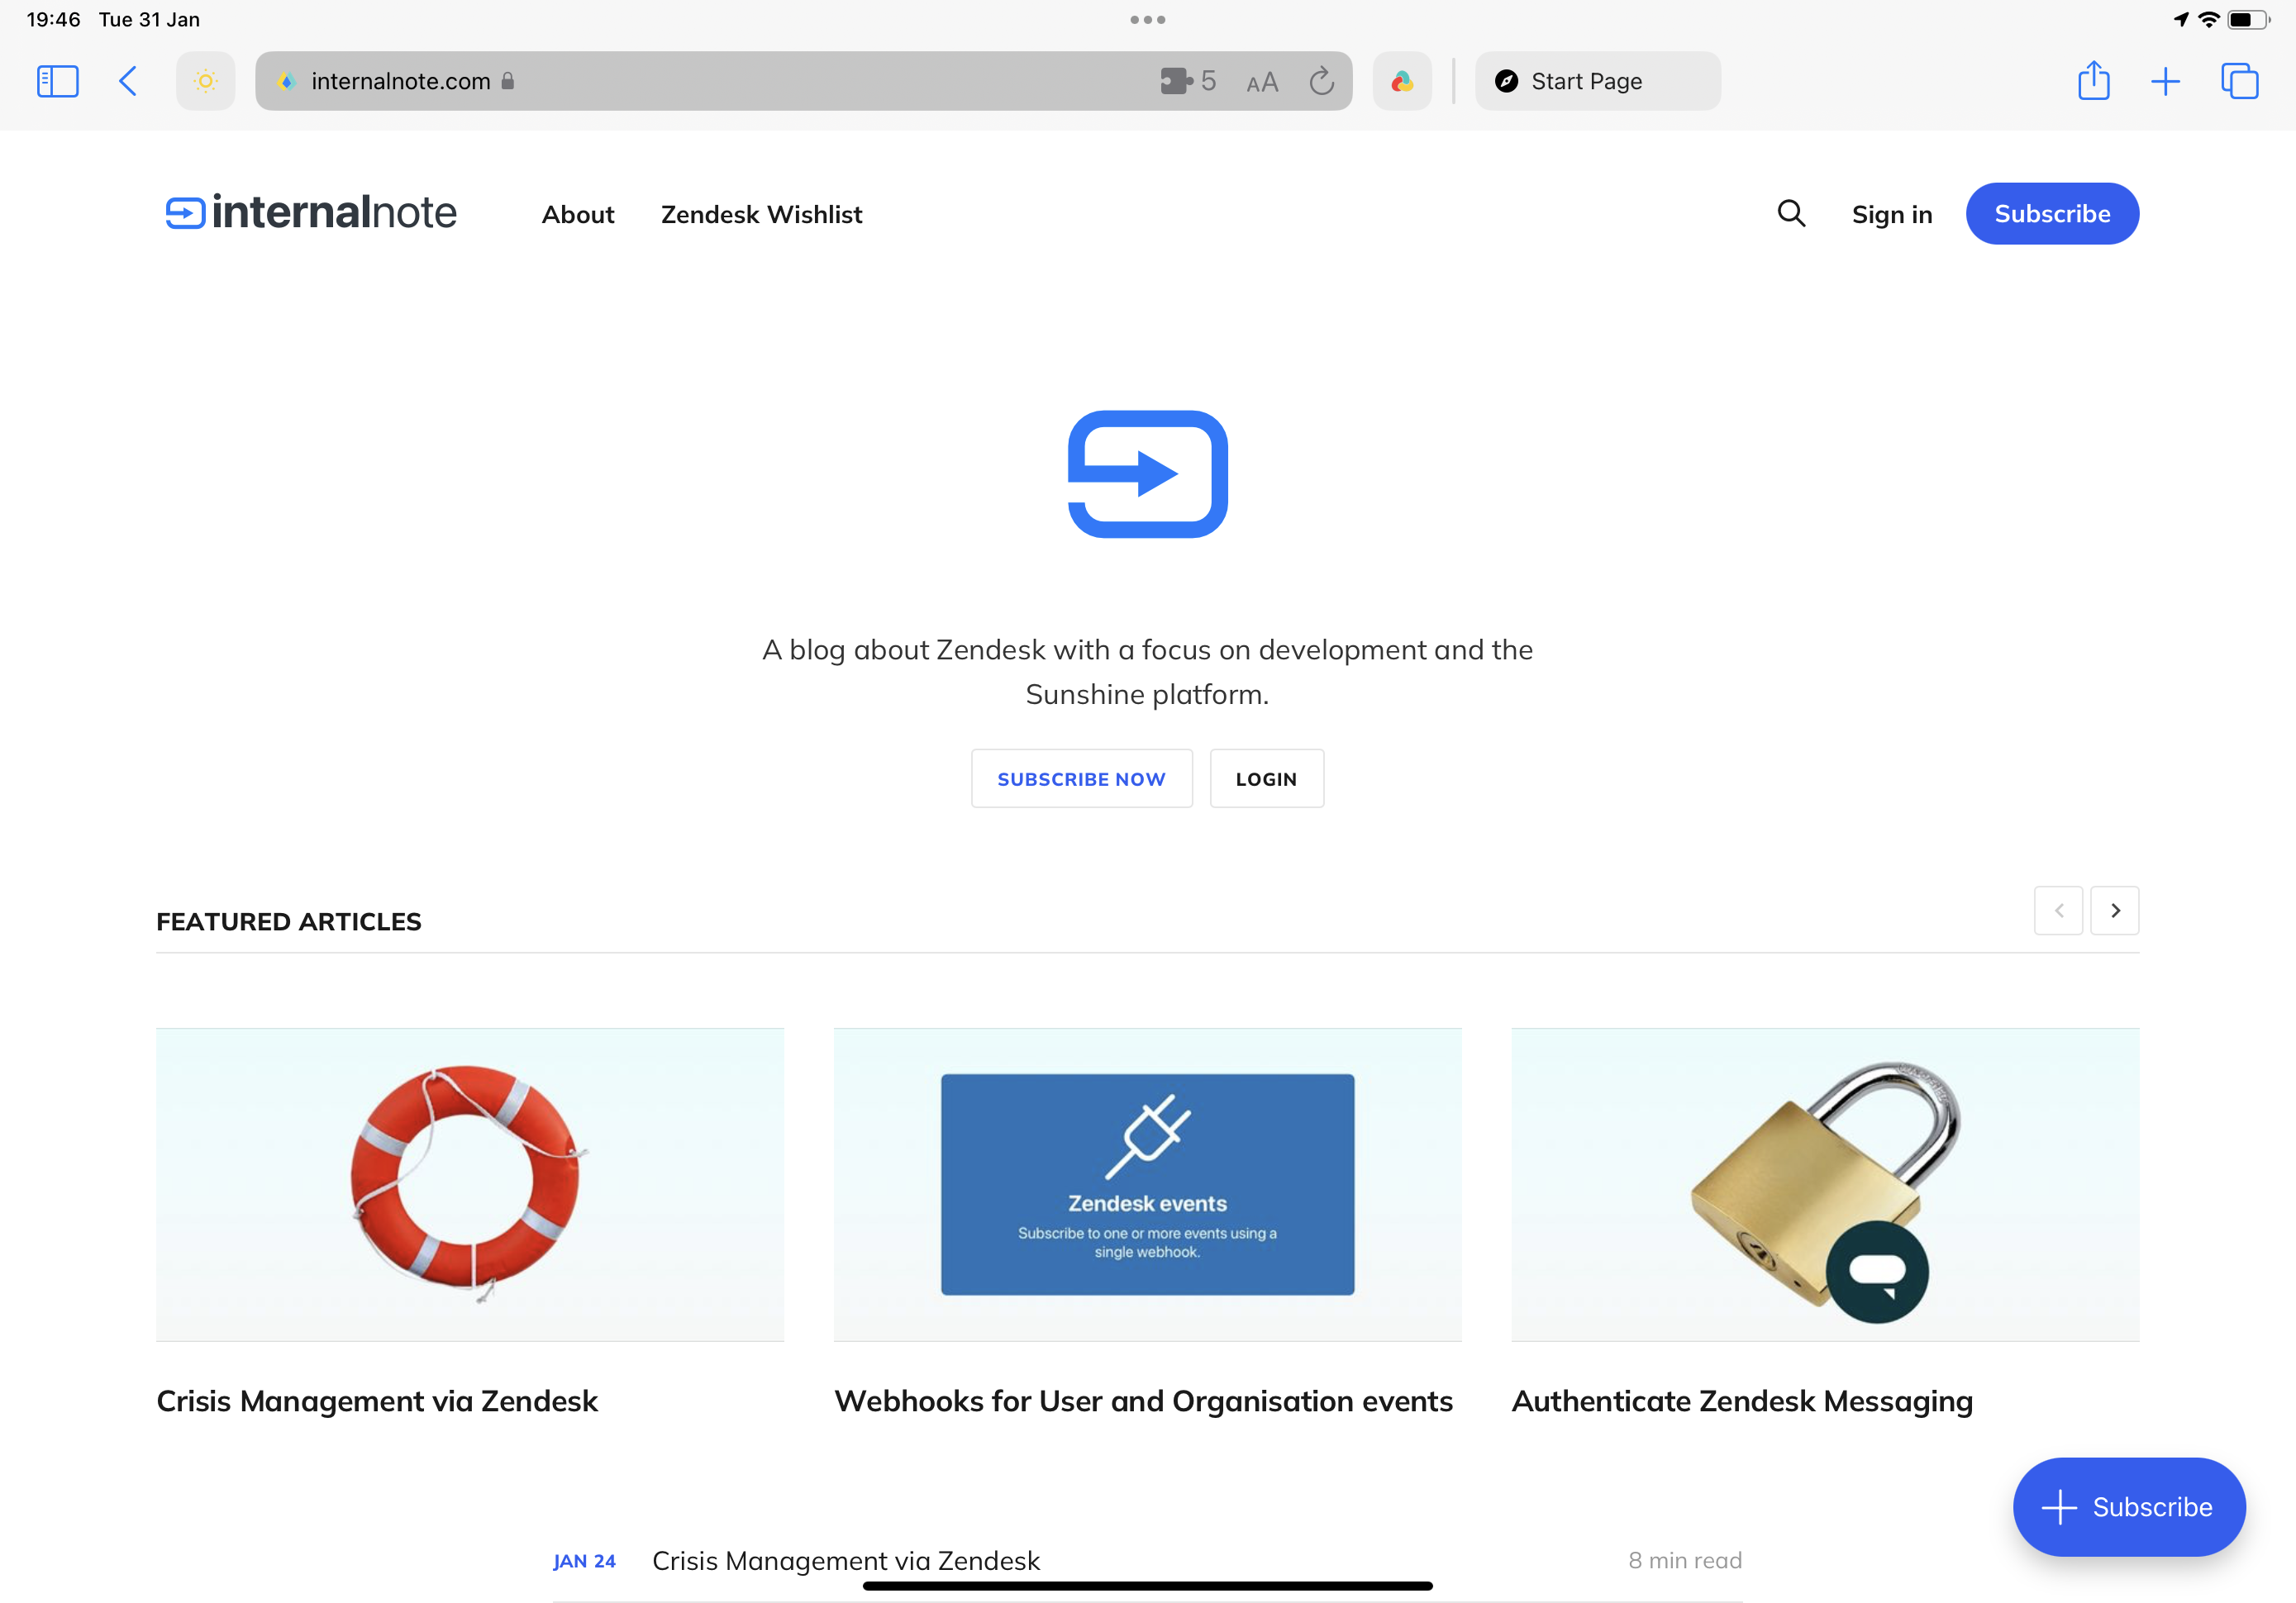Click the internalnote.com address field
This screenshot has width=2296, height=1603.
click(803, 81)
